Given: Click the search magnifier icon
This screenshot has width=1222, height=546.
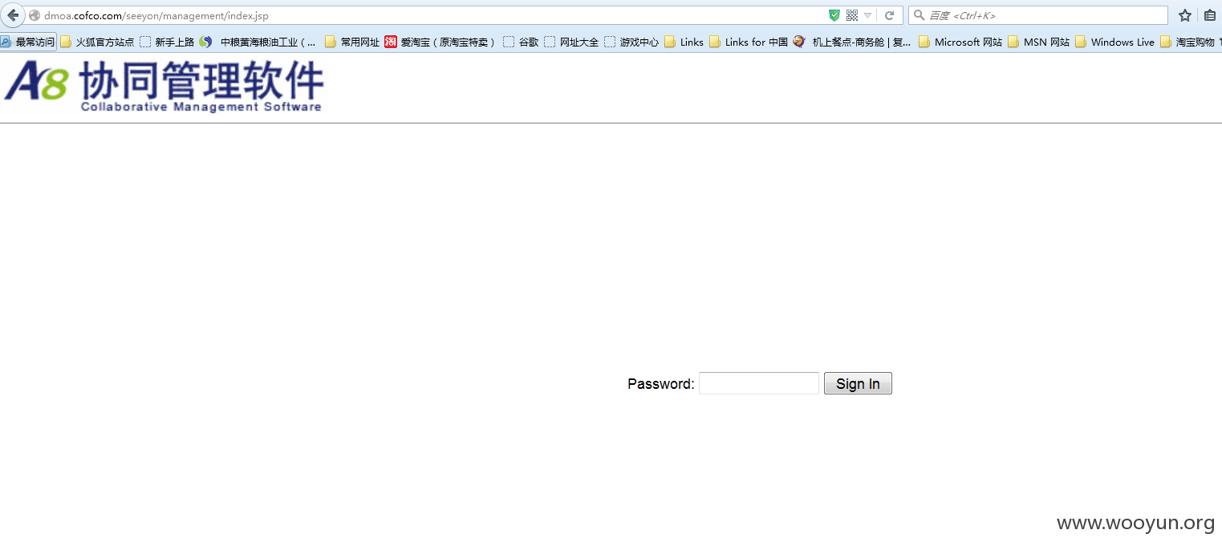Looking at the screenshot, I should coord(920,15).
